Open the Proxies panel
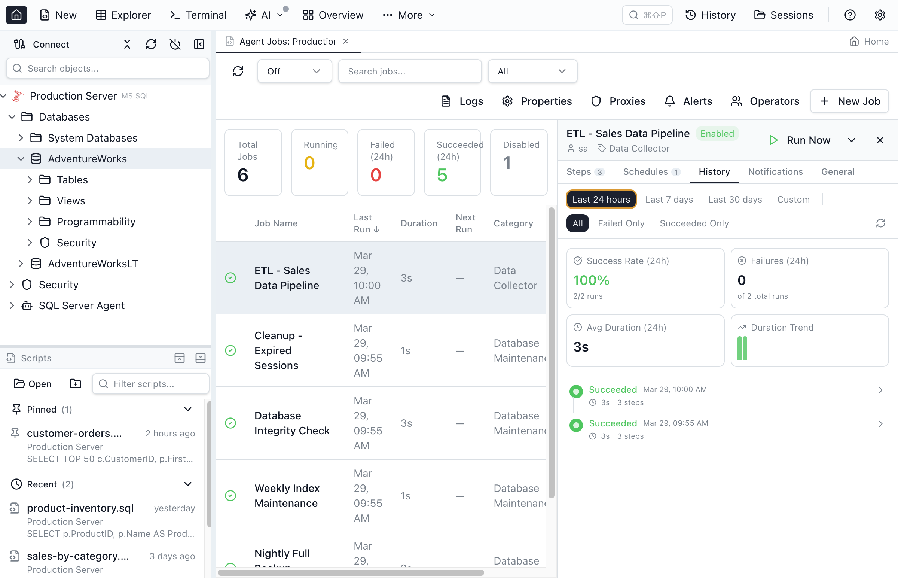 617,101
